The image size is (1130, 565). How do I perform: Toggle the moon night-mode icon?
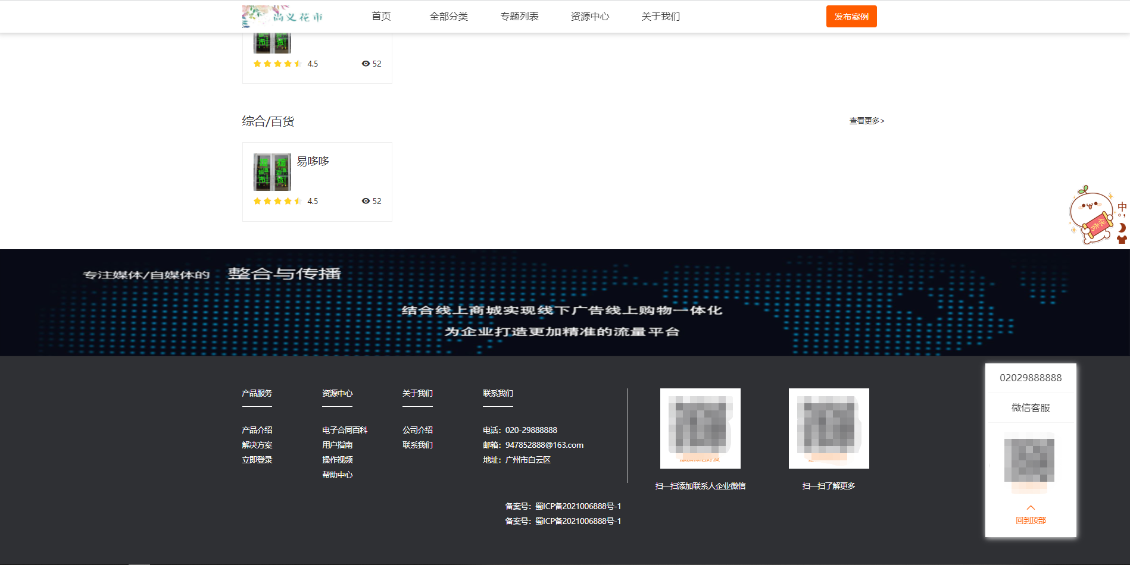[x=1122, y=227]
